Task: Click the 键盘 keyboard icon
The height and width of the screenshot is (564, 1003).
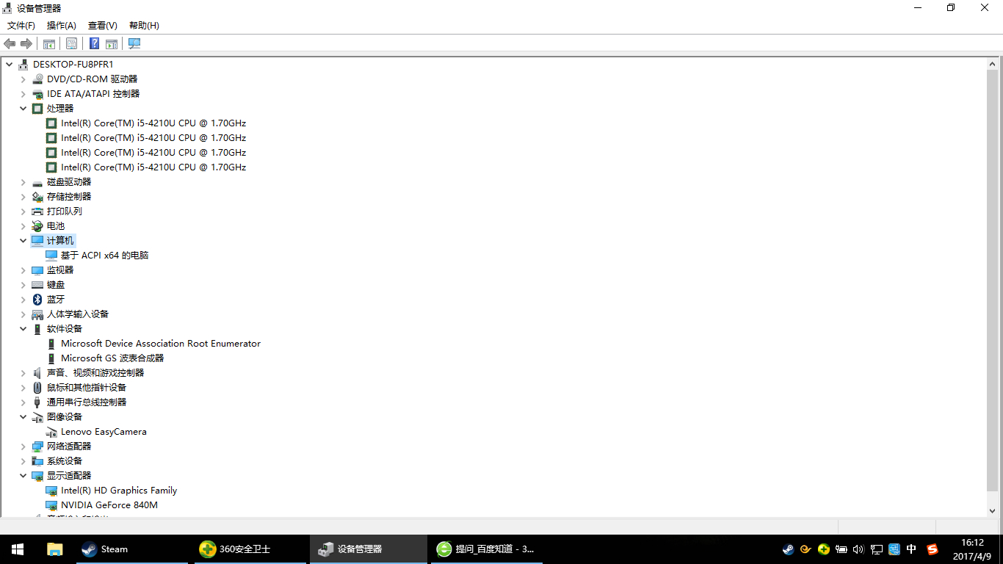Action: click(37, 284)
